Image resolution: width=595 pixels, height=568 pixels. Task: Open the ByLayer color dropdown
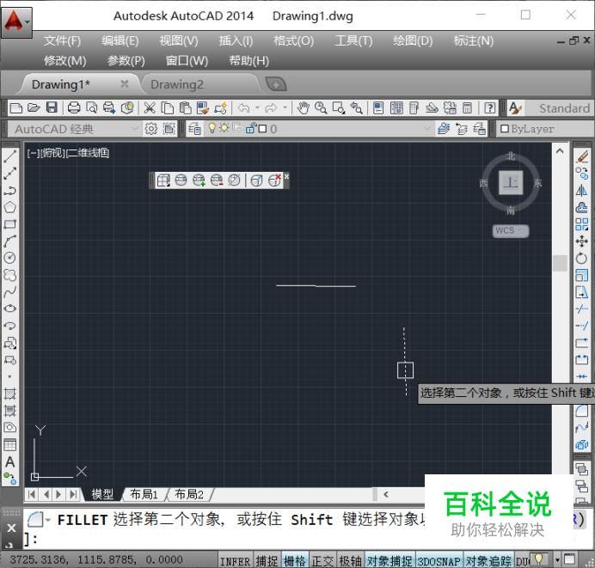544,129
